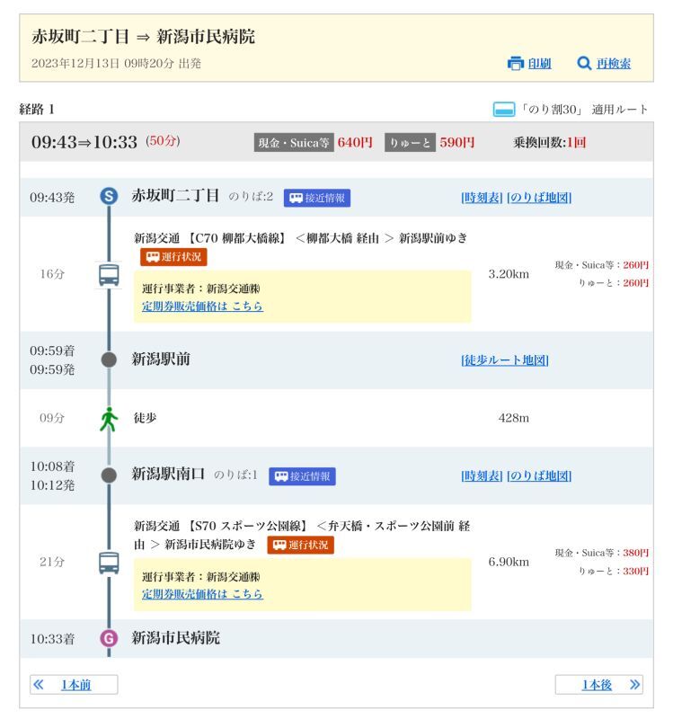Open 定期券販売価格 link under C70 route

click(202, 306)
